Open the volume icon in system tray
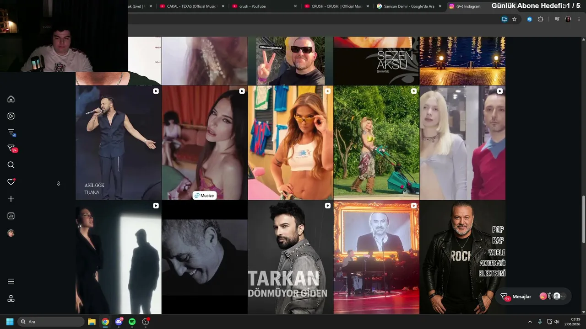 point(557,322)
